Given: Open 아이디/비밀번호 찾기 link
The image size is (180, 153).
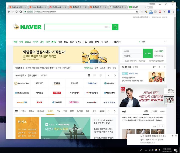Looking at the screenshot, I should click(x=156, y=61).
